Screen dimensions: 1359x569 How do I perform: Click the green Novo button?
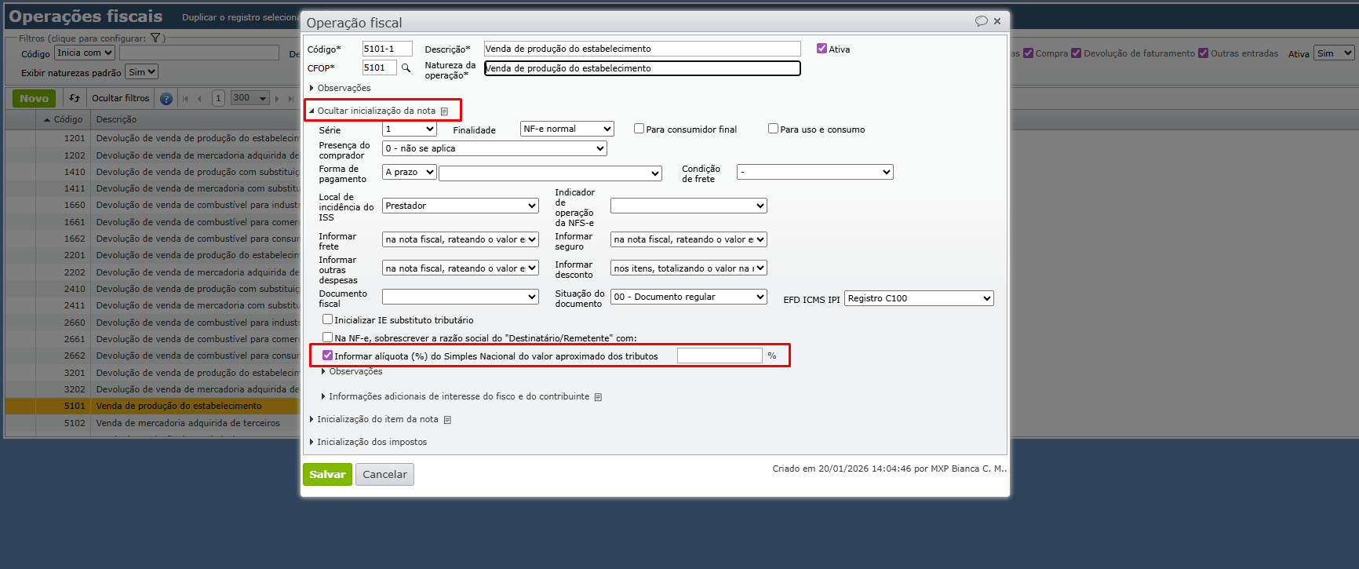click(34, 98)
